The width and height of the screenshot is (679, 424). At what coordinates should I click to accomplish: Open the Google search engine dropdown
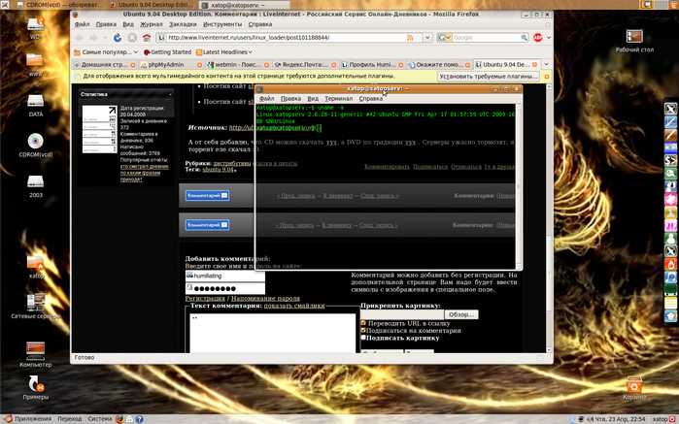pyautogui.click(x=445, y=38)
